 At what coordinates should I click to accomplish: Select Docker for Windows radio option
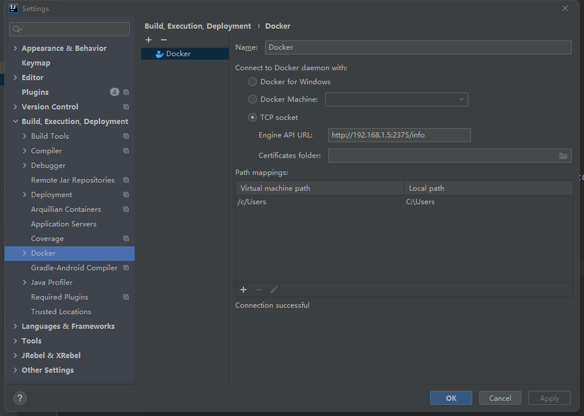click(253, 81)
